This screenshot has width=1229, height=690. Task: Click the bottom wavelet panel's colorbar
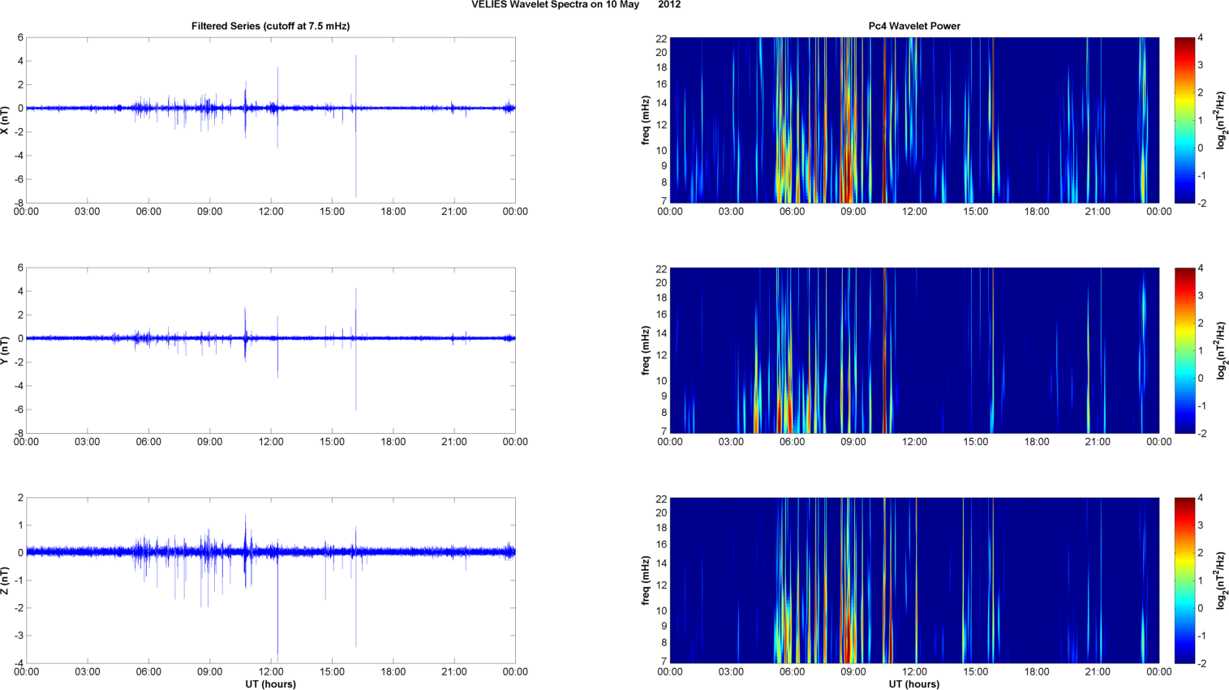point(1184,581)
